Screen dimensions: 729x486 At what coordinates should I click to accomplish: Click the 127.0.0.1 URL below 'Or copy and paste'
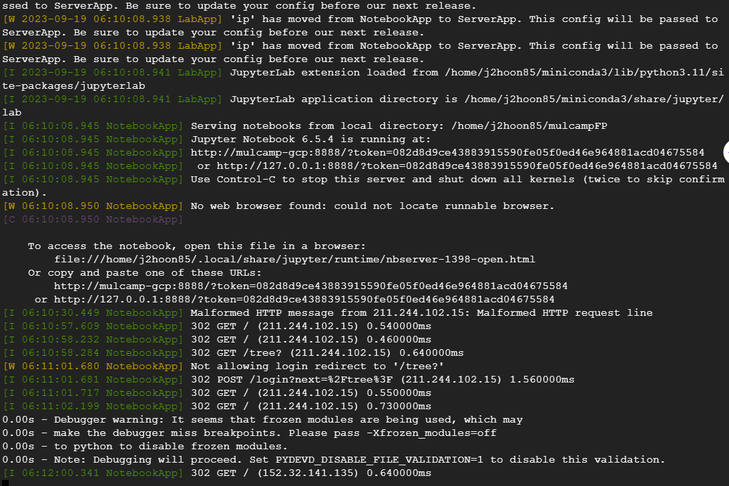pos(304,300)
